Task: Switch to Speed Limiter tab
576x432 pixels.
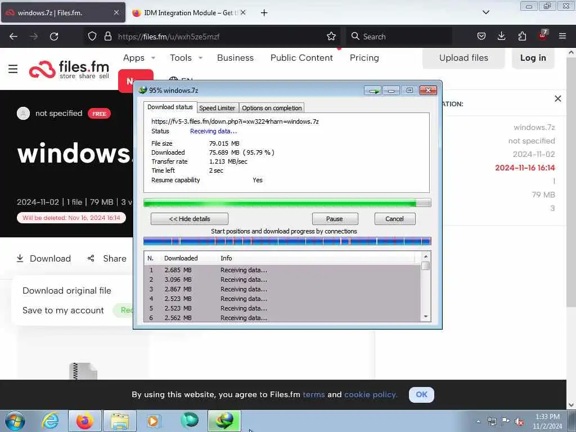Action: (217, 108)
